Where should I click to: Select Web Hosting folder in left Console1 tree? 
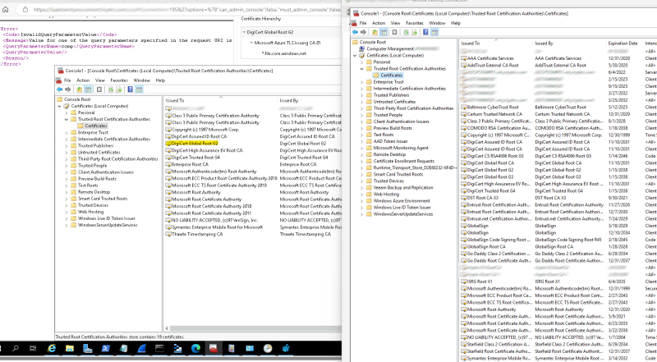coord(90,212)
